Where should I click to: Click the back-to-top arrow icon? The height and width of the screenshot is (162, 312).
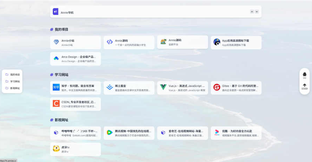pos(305,85)
